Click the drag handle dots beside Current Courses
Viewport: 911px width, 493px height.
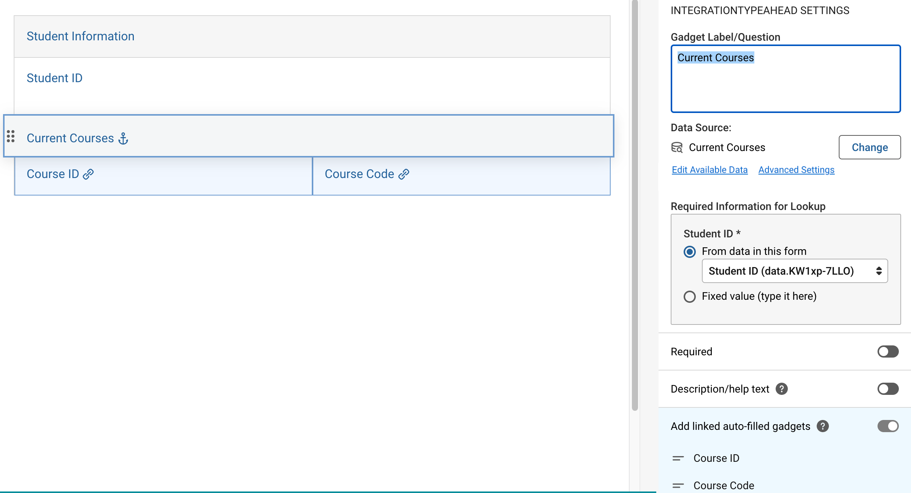click(11, 137)
